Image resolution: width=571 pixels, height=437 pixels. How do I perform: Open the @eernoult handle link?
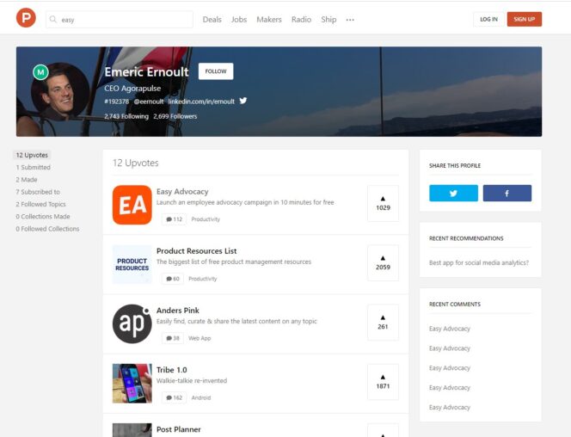(x=149, y=102)
